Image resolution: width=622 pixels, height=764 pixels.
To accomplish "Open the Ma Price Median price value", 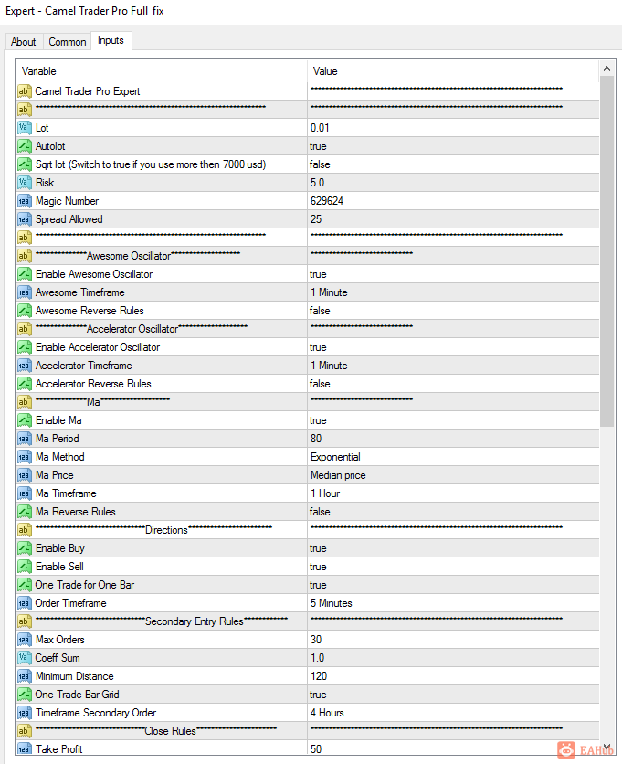I will click(453, 475).
